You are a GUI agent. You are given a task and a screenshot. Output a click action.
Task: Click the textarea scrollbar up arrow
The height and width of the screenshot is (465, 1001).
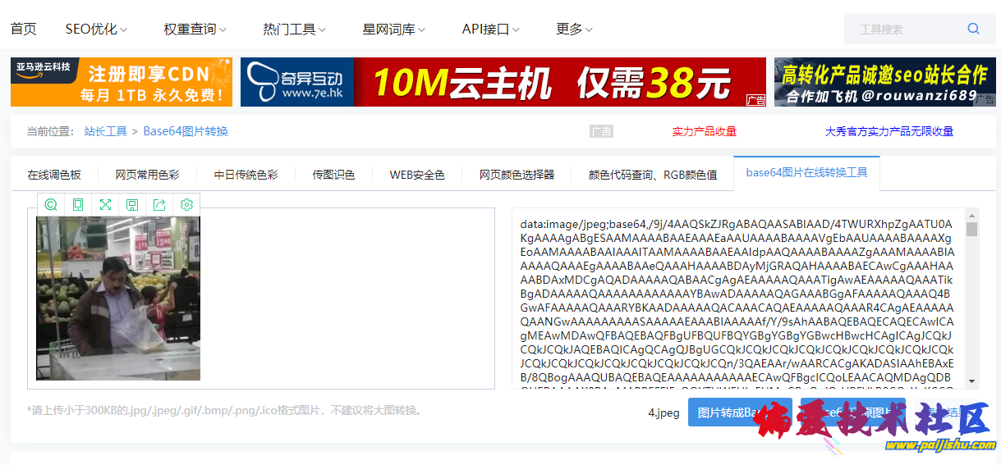click(x=971, y=216)
